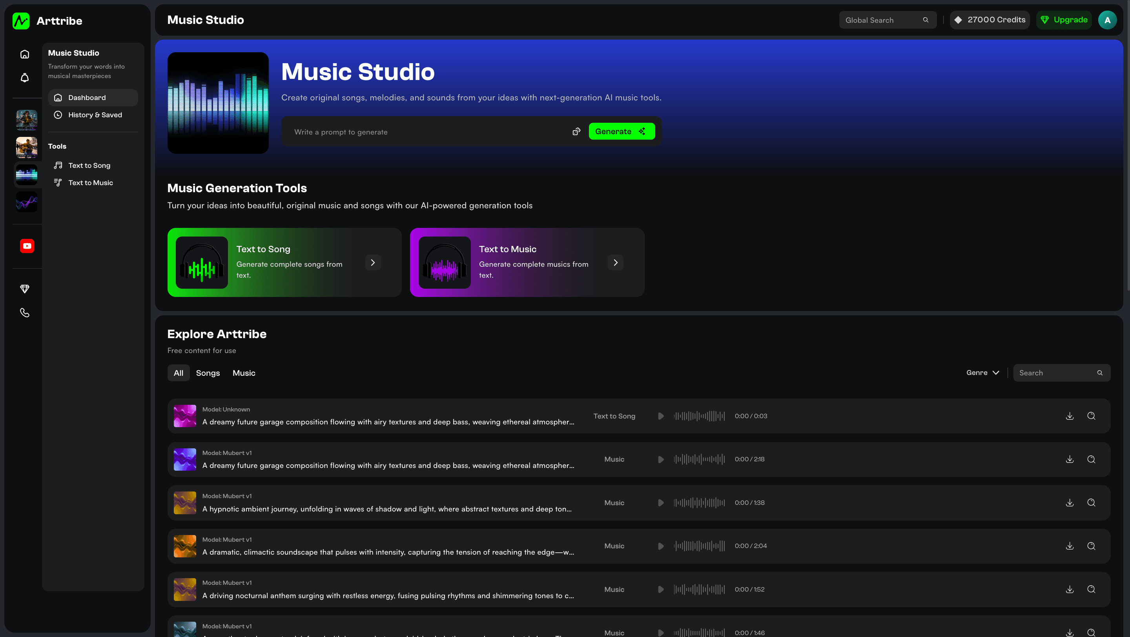Inspect details of the track lasting 2:04
1130x637 pixels.
tap(1092, 546)
